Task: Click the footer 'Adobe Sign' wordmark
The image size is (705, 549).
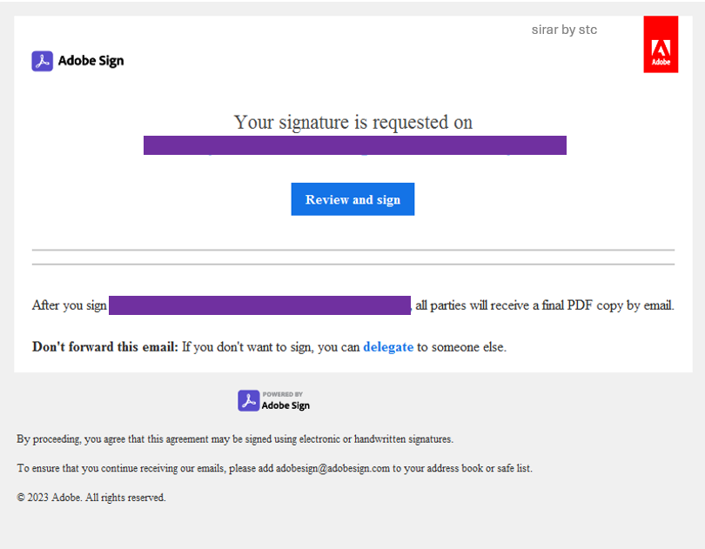Action: (285, 405)
